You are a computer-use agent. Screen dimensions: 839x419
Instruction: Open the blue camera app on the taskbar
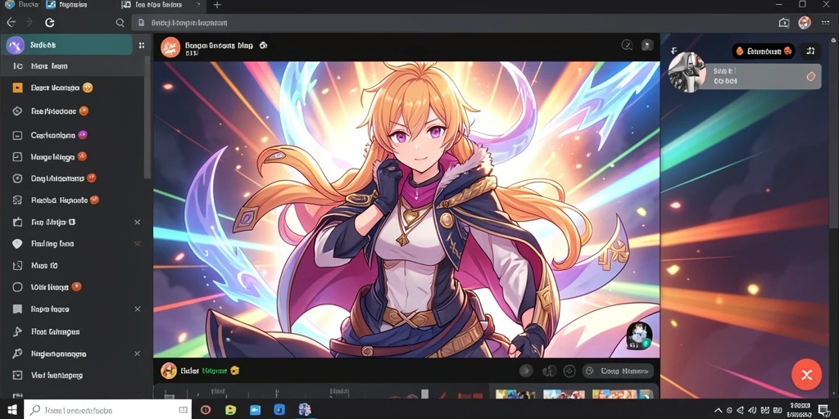[x=255, y=410]
